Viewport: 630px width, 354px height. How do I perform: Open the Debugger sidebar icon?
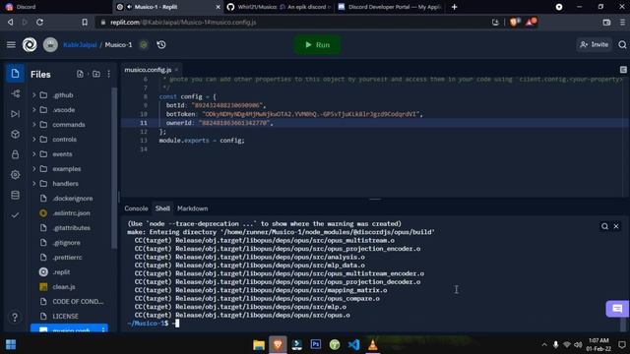(x=16, y=114)
